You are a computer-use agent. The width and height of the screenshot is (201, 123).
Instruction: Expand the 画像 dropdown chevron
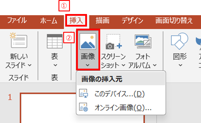coord(88,65)
